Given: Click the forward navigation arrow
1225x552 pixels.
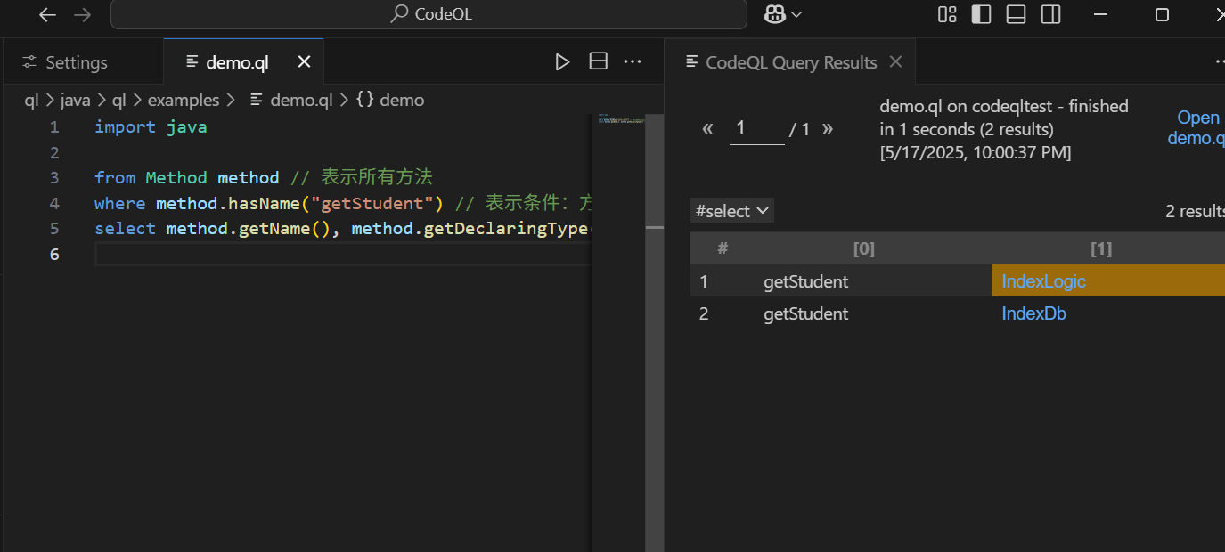Looking at the screenshot, I should pos(82,14).
